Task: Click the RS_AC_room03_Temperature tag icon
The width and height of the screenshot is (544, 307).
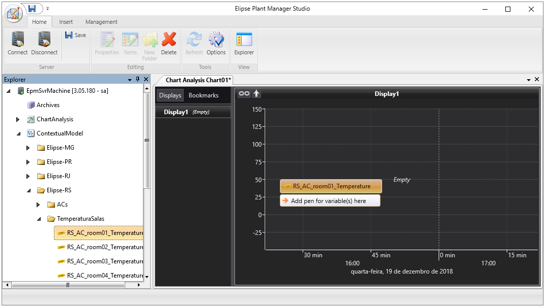Action: (62, 261)
